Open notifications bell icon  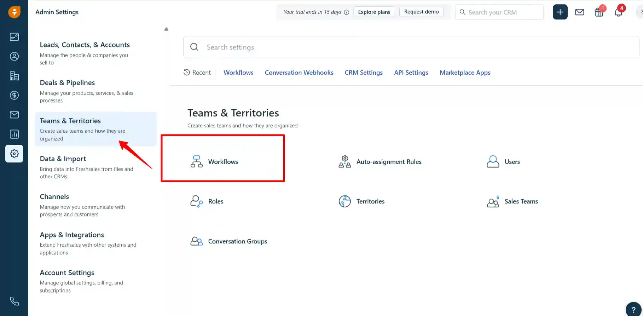(618, 12)
